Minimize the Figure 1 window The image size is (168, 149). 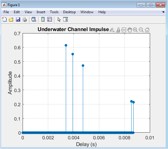click(141, 5)
